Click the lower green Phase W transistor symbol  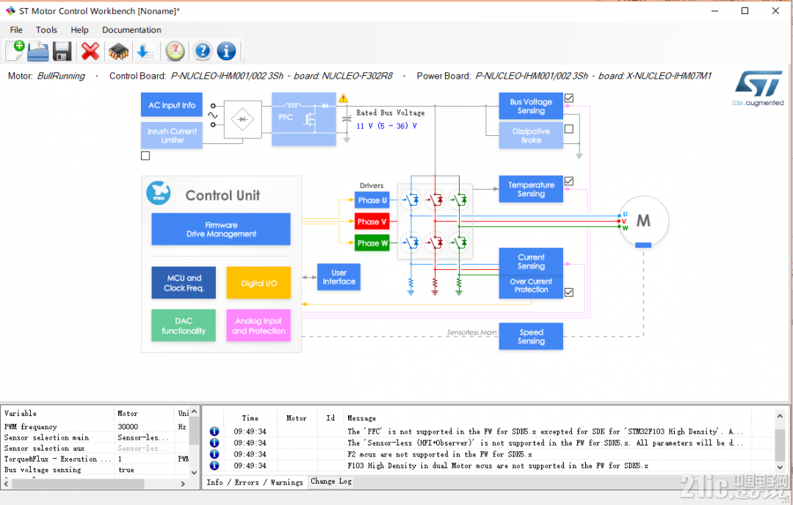(x=459, y=243)
